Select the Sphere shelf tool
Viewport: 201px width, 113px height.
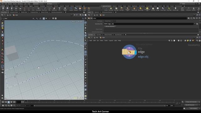8,9
